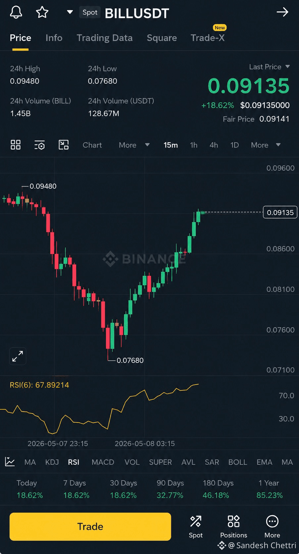Screen dimensions: 299x554
Task: Select the BOLL indicator
Action: 238,462
